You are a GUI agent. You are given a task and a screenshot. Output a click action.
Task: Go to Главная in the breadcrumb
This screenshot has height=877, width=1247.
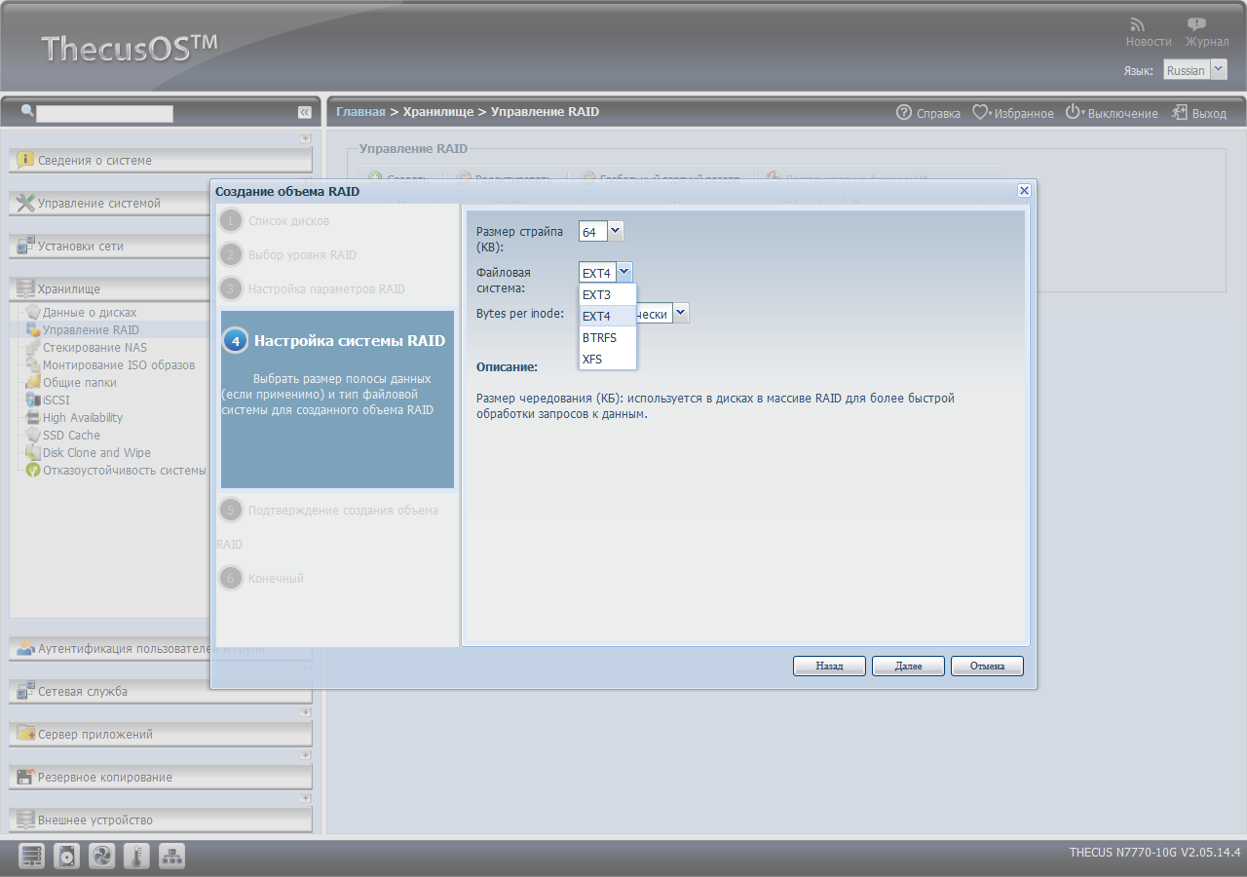pyautogui.click(x=360, y=112)
